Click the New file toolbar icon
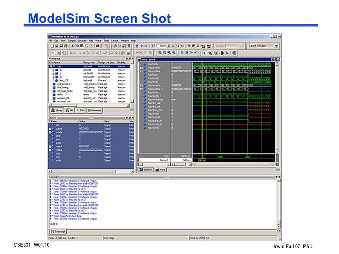Image resolution: width=339 pixels, height=254 pixels. [52, 46]
